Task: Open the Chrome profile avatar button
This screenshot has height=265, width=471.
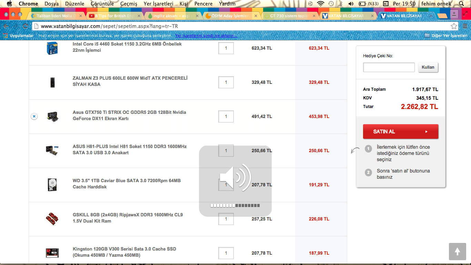Action: (454, 14)
